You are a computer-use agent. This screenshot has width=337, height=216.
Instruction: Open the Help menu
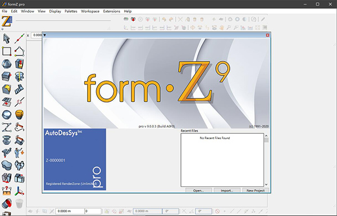click(127, 11)
